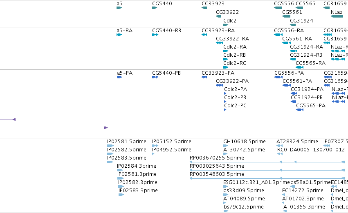Screen dimensions: 348x213
Task: Select the ESG0112c.B21_A01.3prime label
Action: click(256, 183)
